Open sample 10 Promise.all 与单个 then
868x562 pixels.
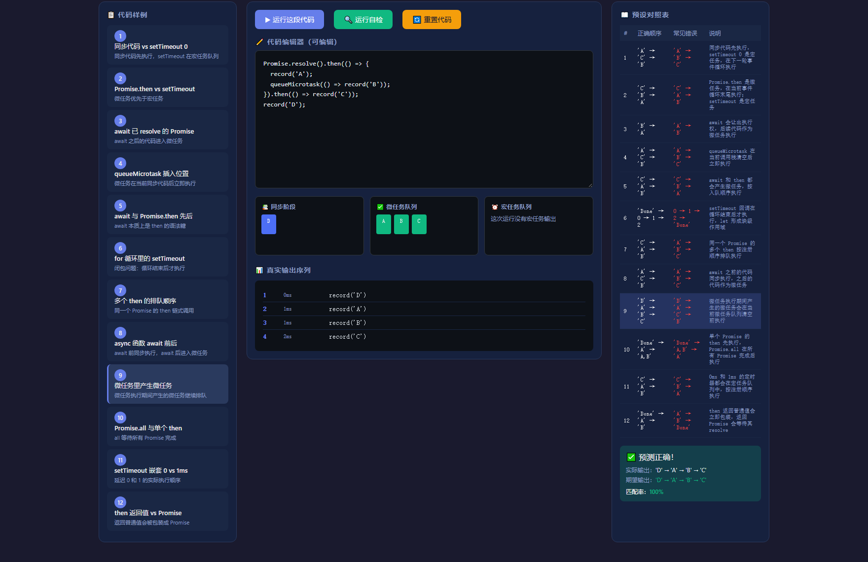click(168, 426)
